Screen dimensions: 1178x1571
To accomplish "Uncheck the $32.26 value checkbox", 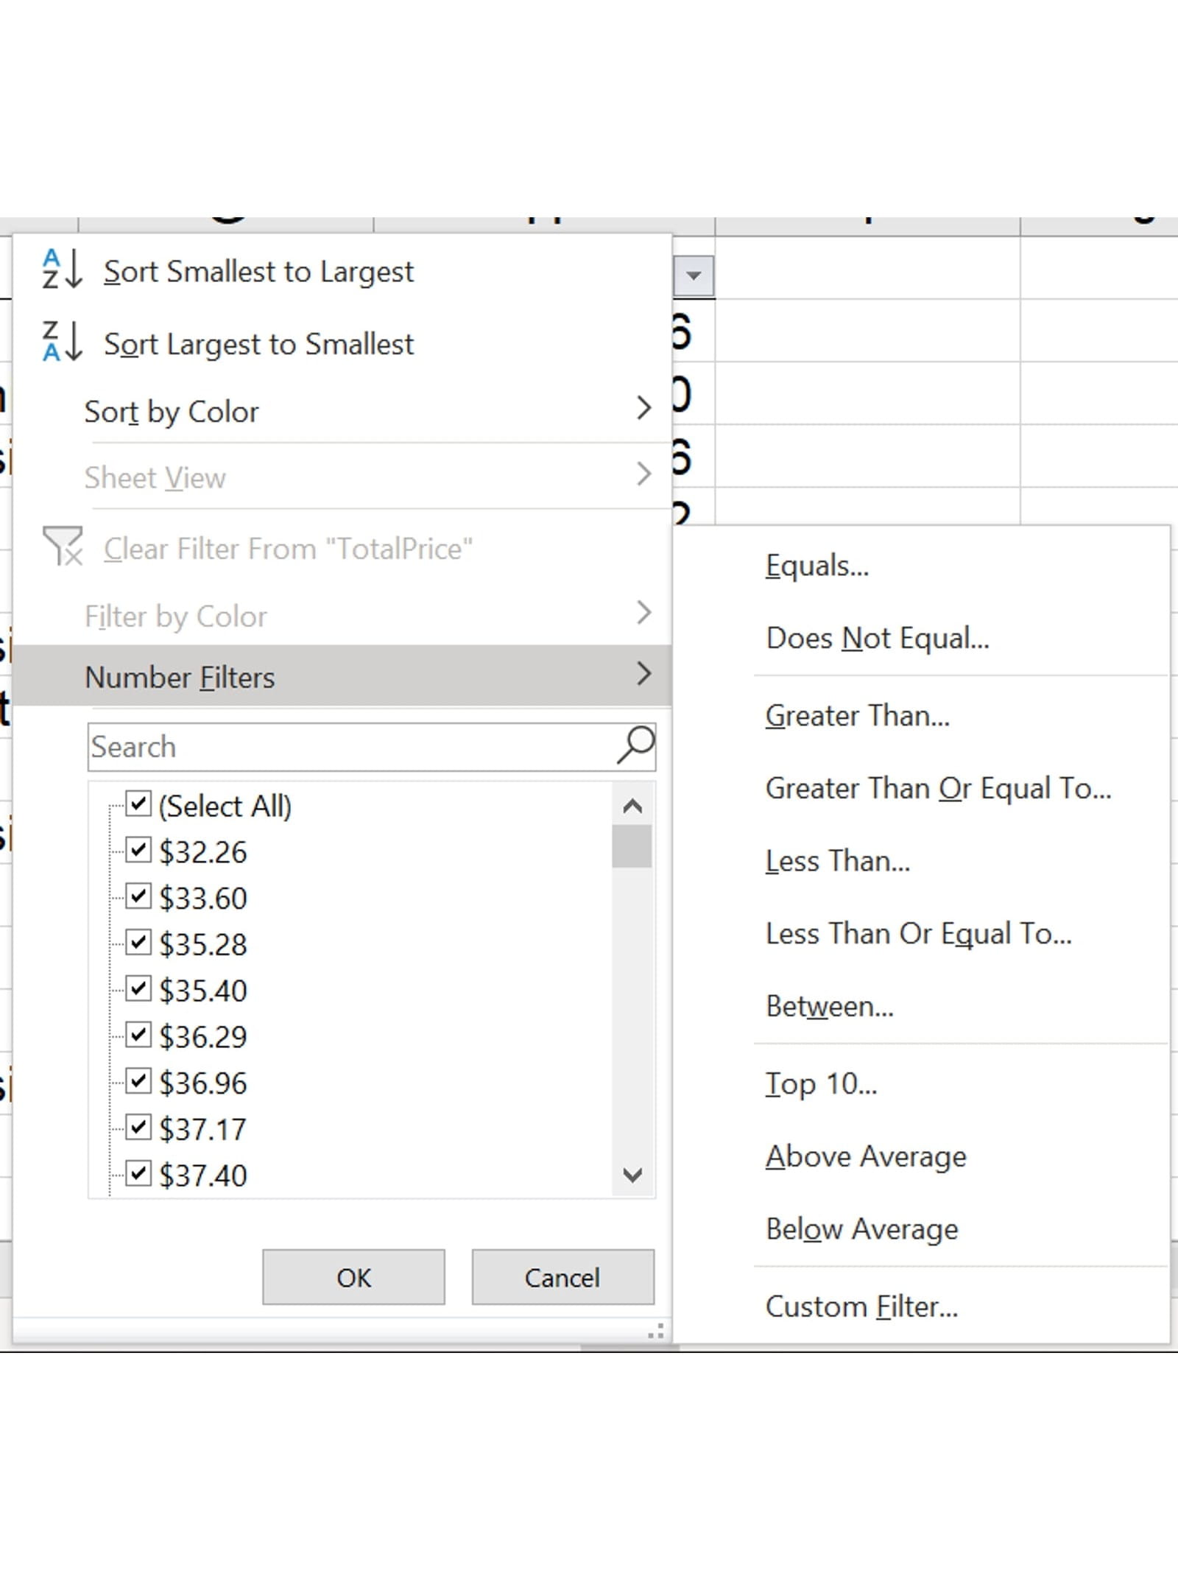I will point(138,851).
